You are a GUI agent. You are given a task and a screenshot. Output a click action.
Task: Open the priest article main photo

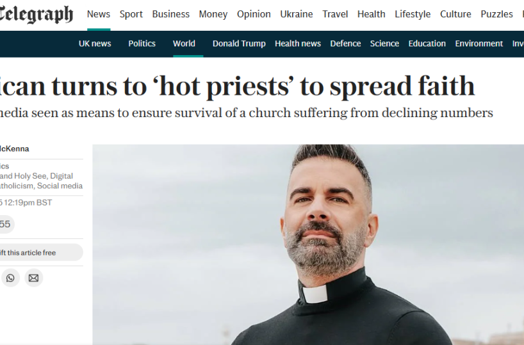[308, 245]
